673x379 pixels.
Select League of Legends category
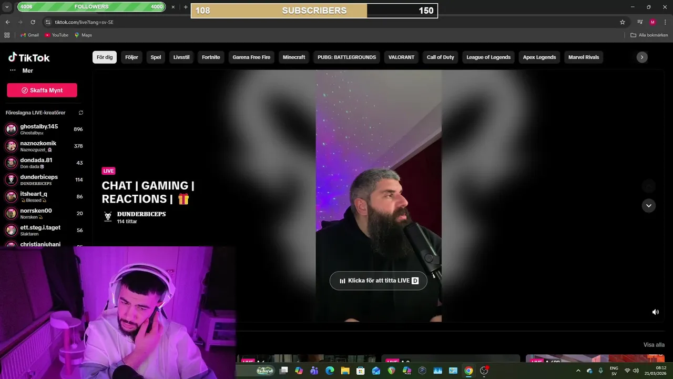tap(488, 57)
